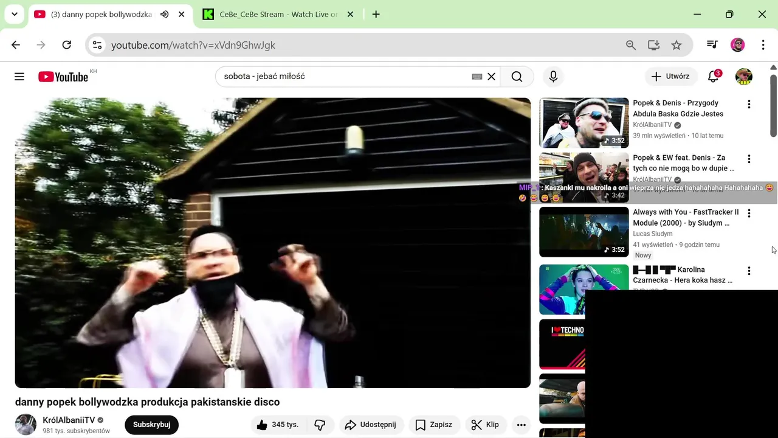This screenshot has height=438, width=778.
Task: Click the magnifier search button
Action: coord(517,77)
